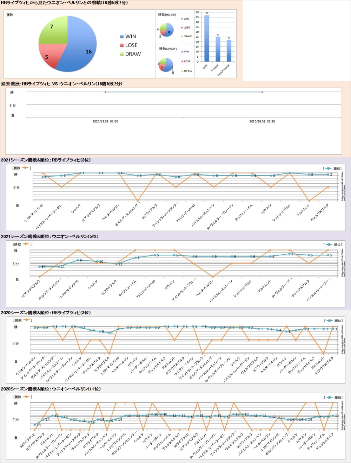Click the 順位 legend in 2021 ウニオン・ベルリン chart
Screen dimensions: 351x463
[x=333, y=245]
